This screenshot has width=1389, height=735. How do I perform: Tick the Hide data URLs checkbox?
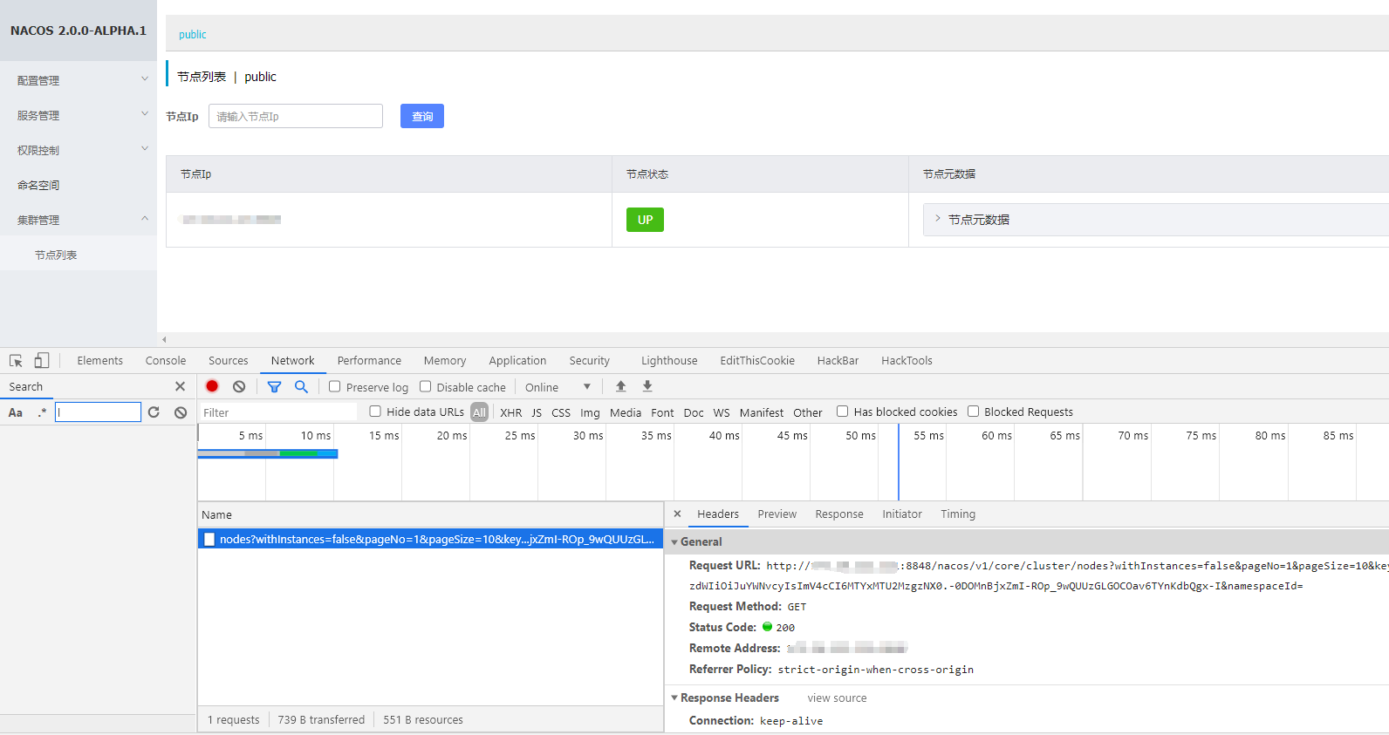(375, 412)
